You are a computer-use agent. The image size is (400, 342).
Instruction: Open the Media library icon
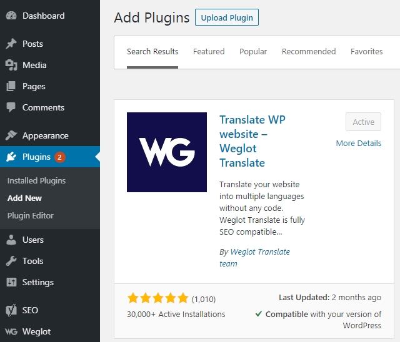click(x=11, y=65)
